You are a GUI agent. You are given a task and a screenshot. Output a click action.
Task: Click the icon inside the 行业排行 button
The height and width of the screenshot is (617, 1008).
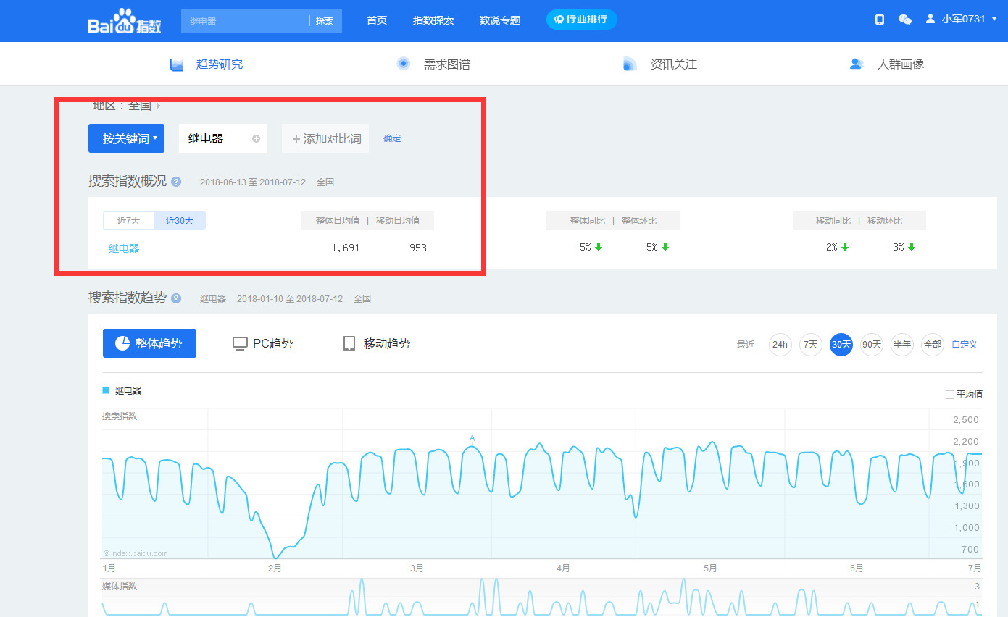point(559,20)
